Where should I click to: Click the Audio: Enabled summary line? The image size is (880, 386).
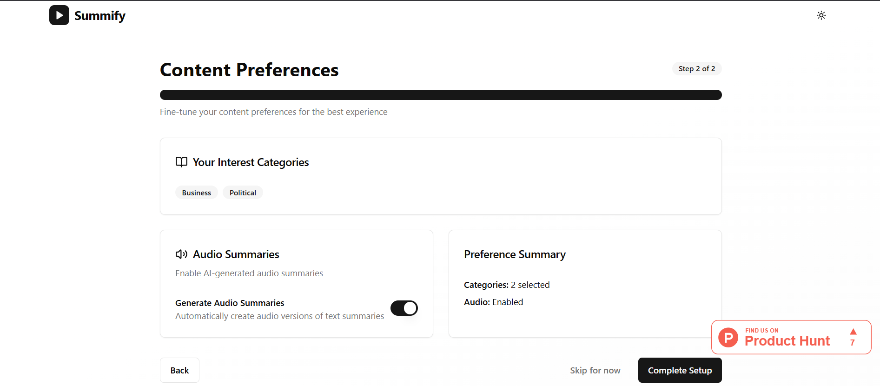pyautogui.click(x=493, y=302)
